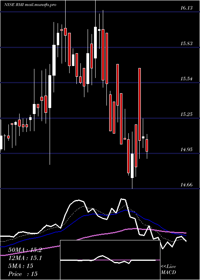This screenshot has height=280, width=200.
Task: Select the 15.54 price axis label
Action: click(186, 78)
